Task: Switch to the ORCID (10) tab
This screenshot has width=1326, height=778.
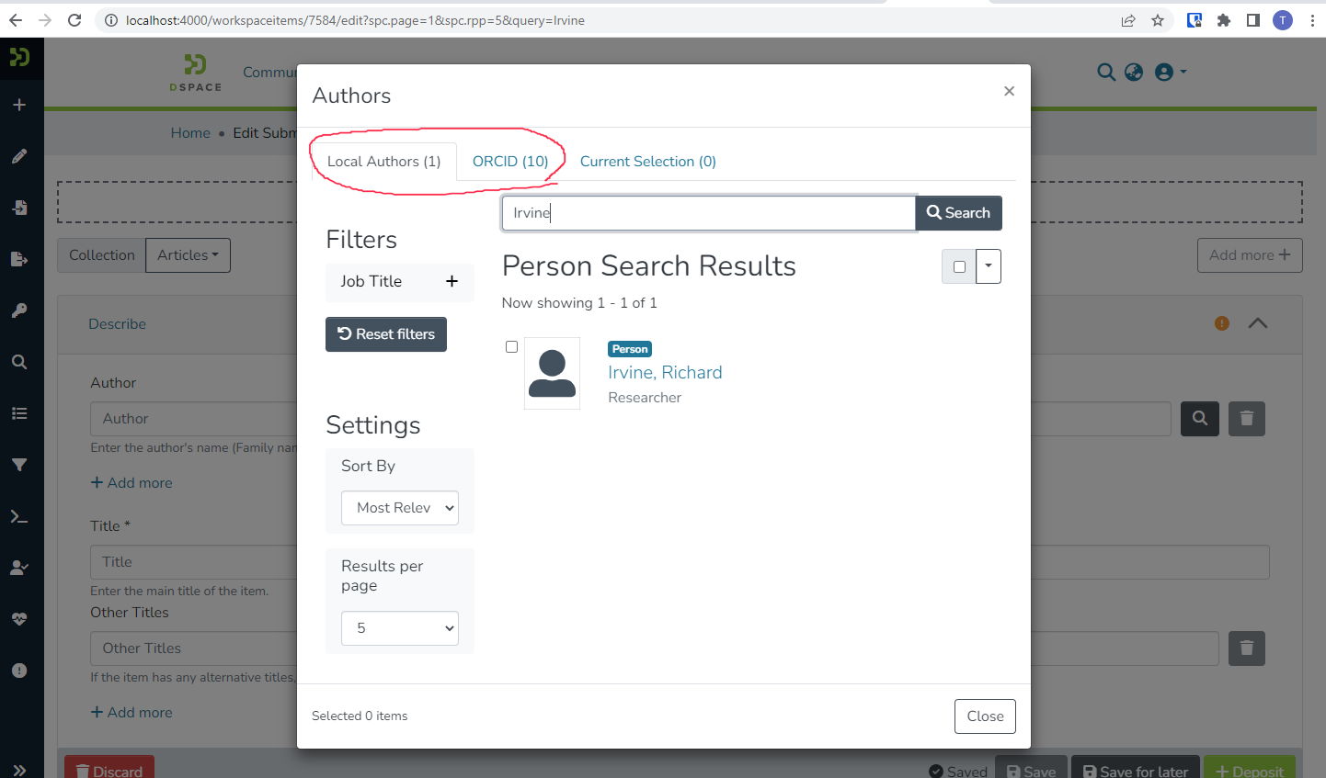Action: point(510,161)
